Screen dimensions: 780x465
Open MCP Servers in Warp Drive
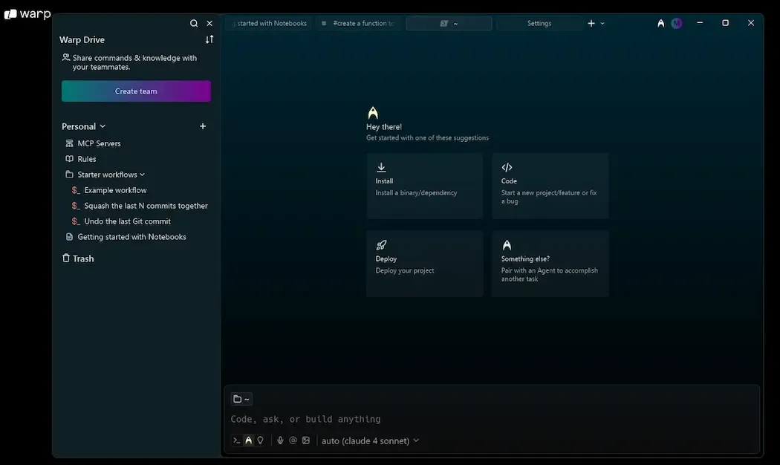click(x=99, y=143)
